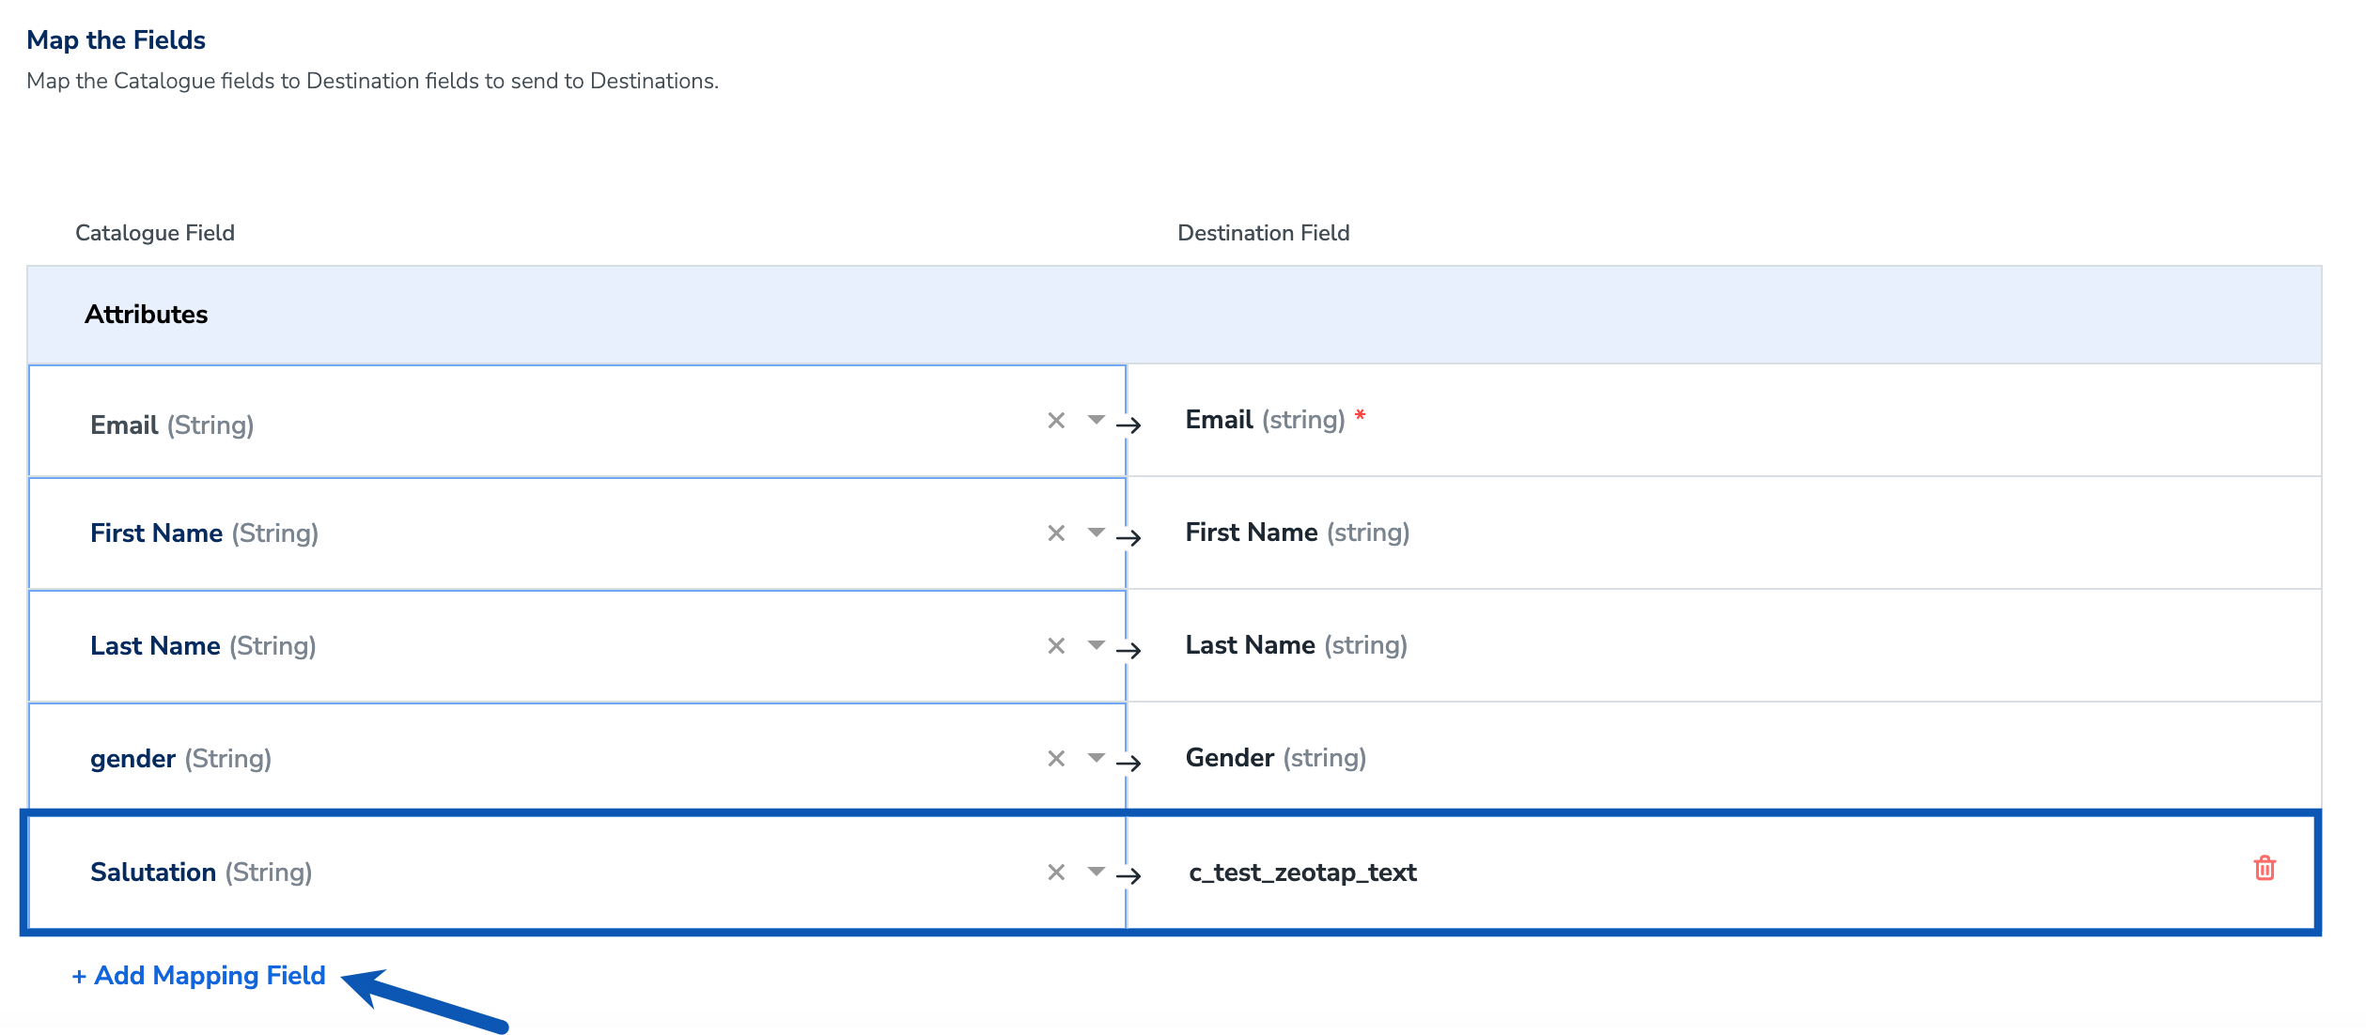Open the Email field dropdown arrow
2366x1035 pixels.
click(1096, 420)
